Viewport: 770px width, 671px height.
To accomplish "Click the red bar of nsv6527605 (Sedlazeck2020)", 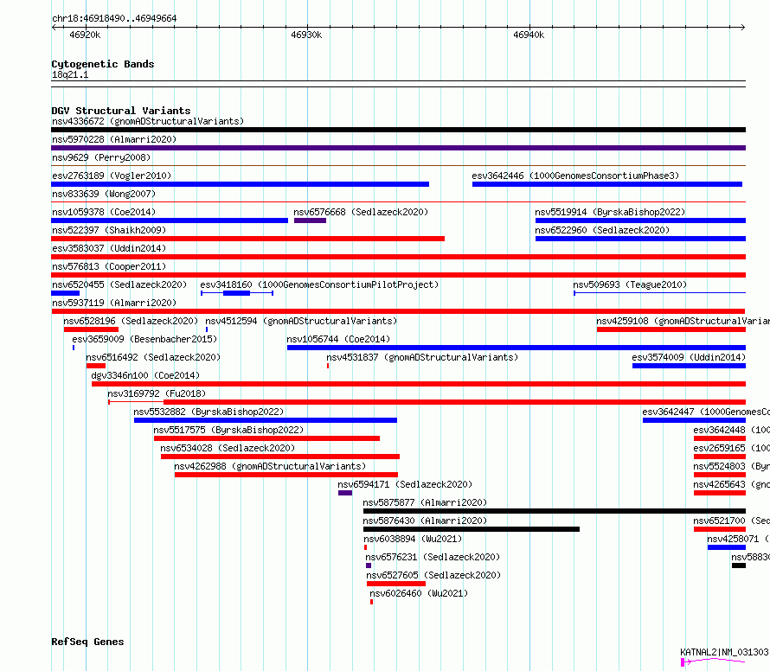I will tap(395, 584).
